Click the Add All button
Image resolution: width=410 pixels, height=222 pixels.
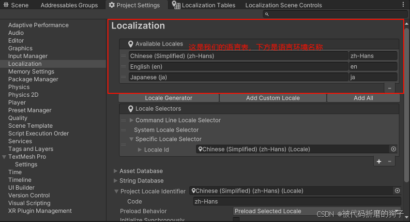364,98
